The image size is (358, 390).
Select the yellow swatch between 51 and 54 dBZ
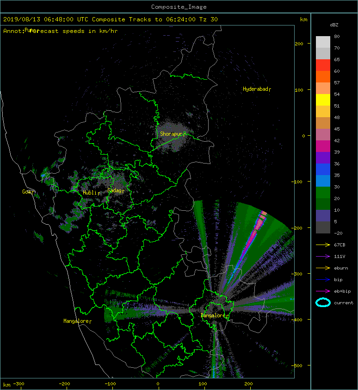point(323,100)
